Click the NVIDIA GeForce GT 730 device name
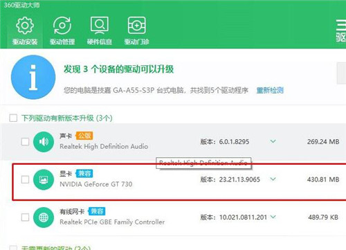Screen dimensions: 346x250 click(x=96, y=184)
